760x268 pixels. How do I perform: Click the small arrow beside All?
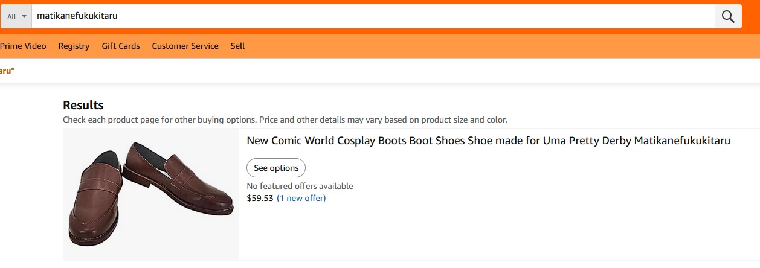[x=24, y=16]
